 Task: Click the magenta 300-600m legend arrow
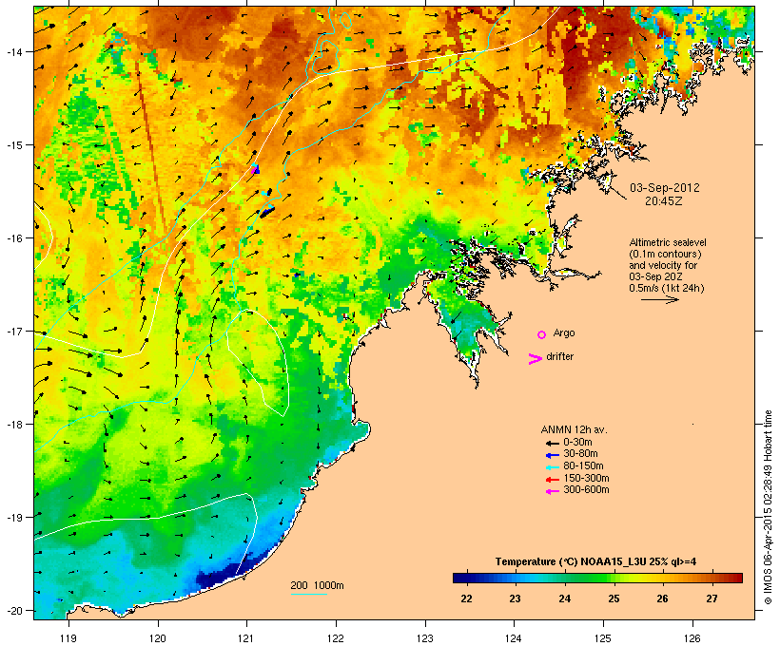(x=552, y=492)
